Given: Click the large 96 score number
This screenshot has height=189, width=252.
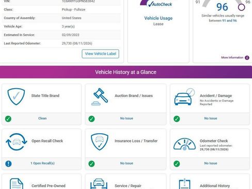Looking at the screenshot, I should point(222,7).
